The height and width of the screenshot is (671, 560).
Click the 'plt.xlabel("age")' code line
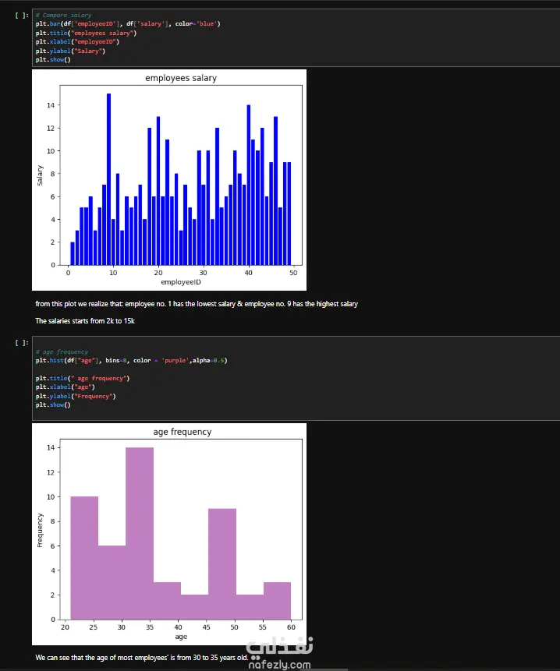coord(65,387)
